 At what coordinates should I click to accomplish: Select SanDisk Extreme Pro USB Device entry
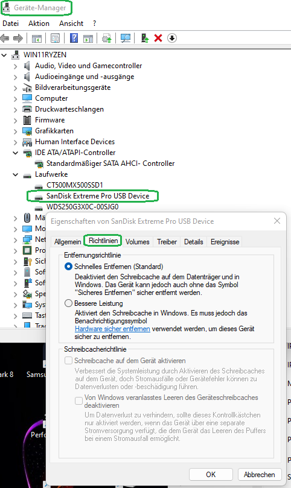click(x=98, y=196)
